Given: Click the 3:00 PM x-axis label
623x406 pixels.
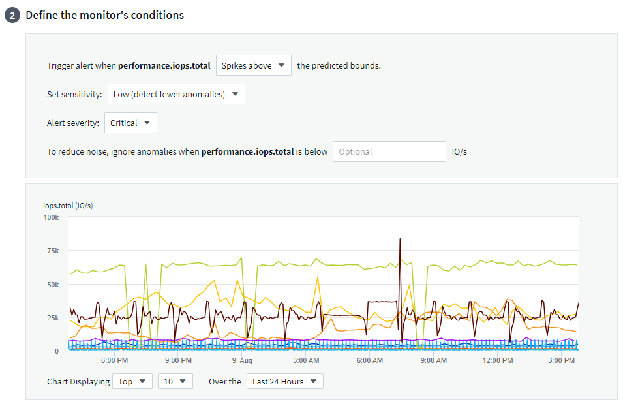Looking at the screenshot, I should point(561,360).
